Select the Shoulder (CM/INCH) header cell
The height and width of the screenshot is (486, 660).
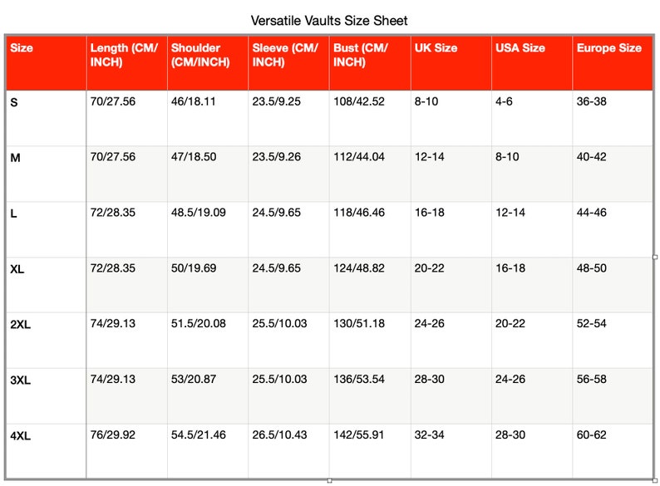tap(208, 63)
